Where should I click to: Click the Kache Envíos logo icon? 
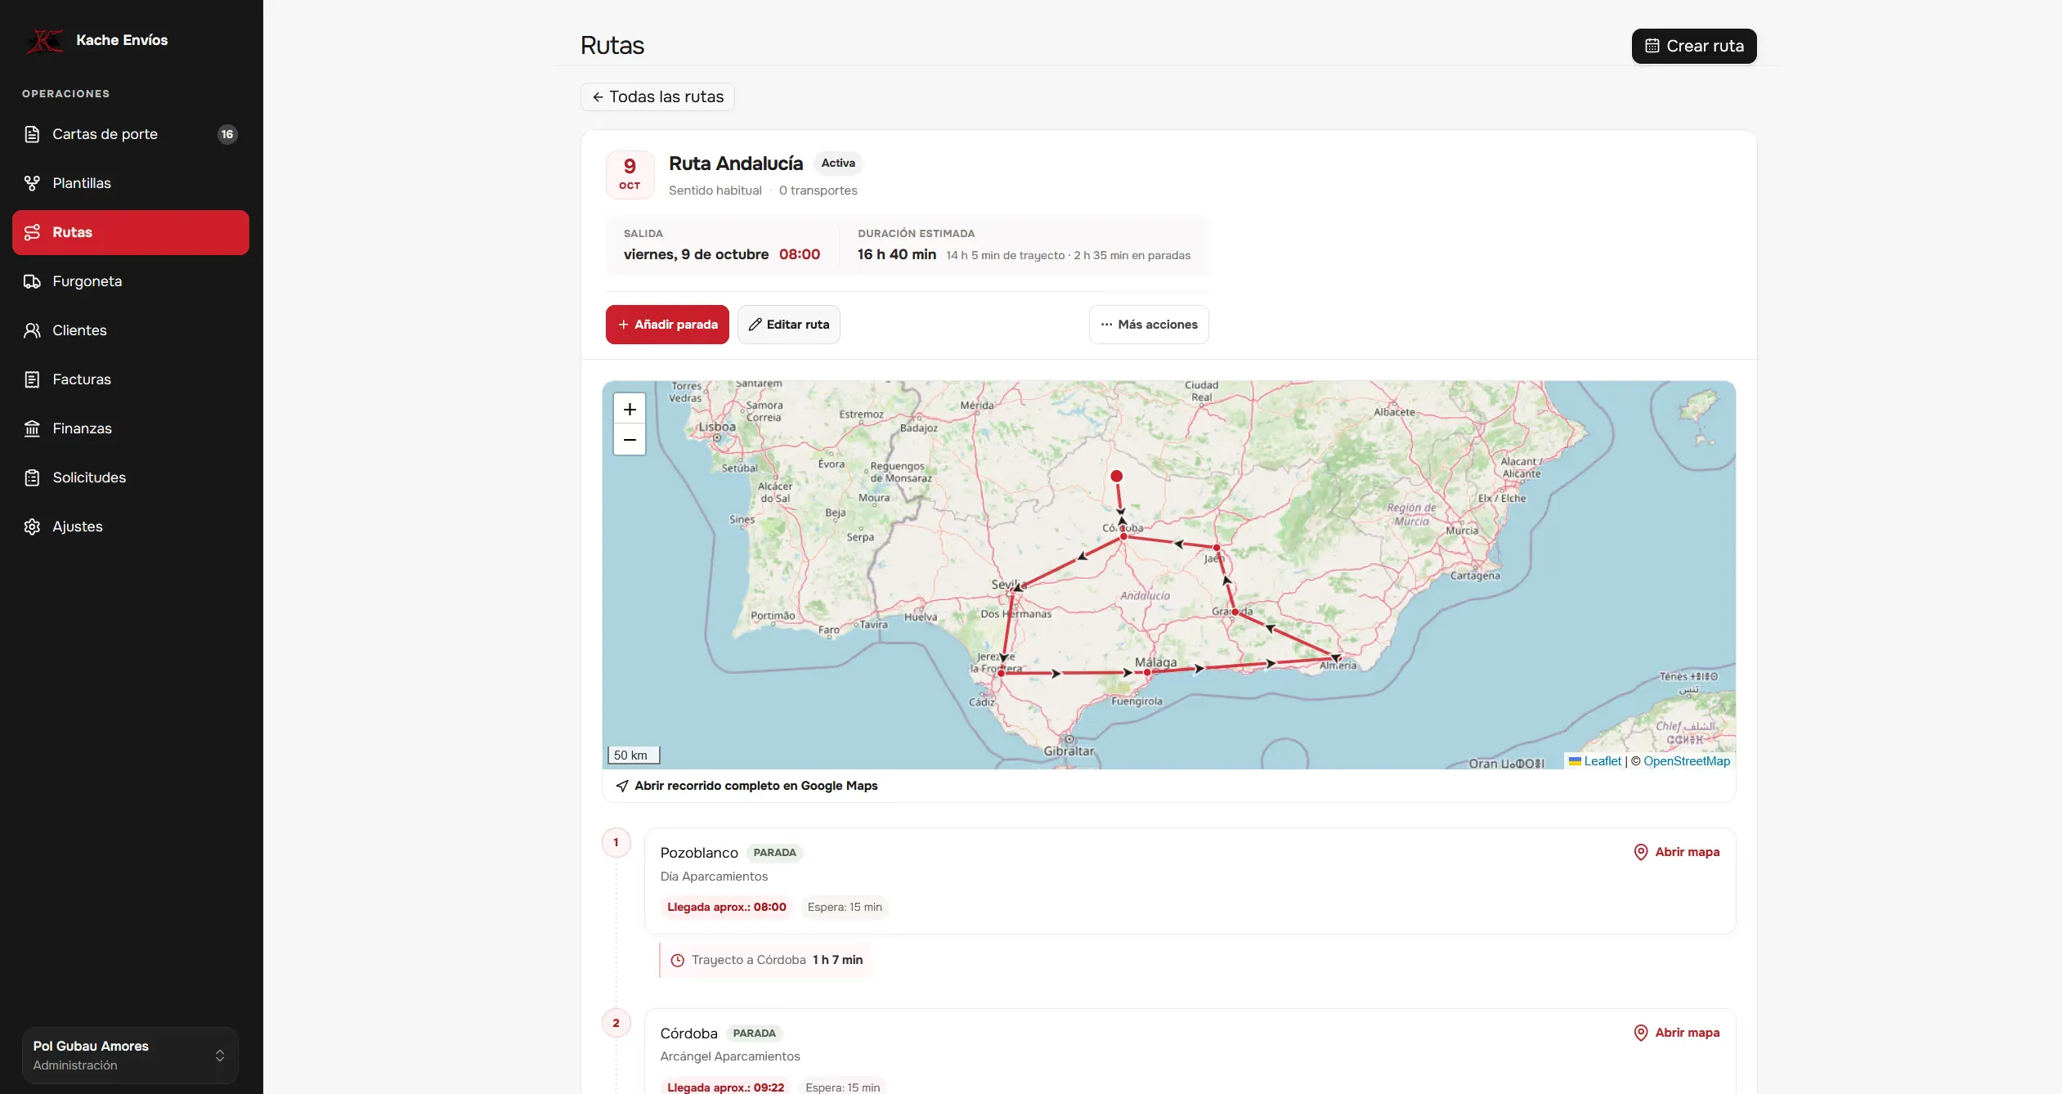coord(45,40)
